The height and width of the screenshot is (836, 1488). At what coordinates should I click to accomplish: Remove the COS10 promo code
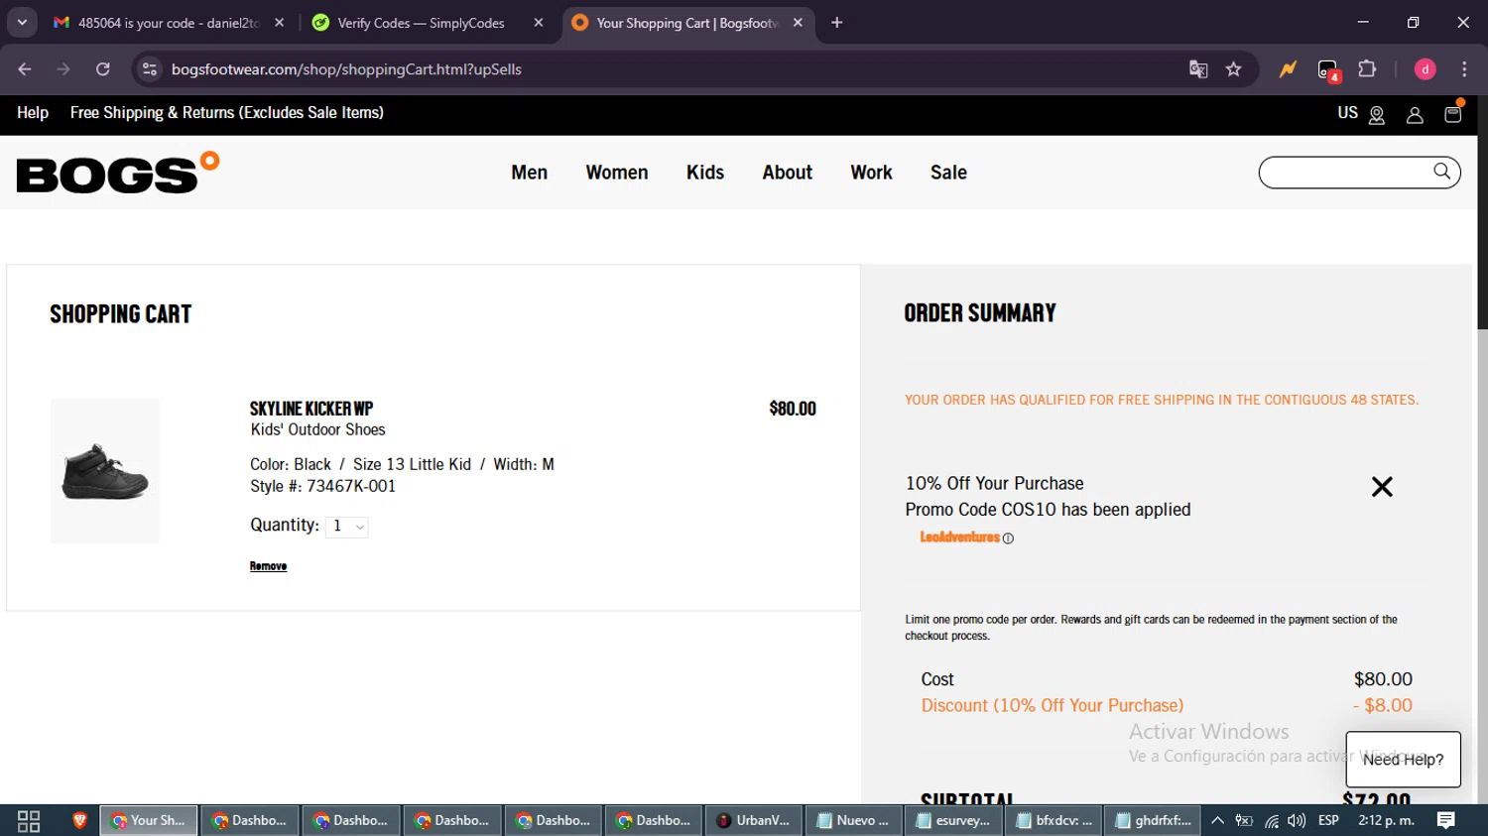[1382, 486]
